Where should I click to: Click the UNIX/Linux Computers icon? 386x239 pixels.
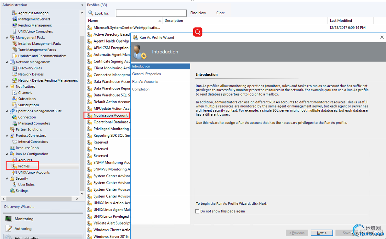(x=15, y=31)
